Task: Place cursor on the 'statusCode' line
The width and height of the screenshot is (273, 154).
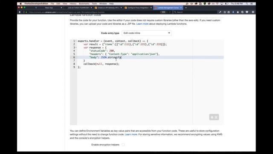Action: point(102,51)
